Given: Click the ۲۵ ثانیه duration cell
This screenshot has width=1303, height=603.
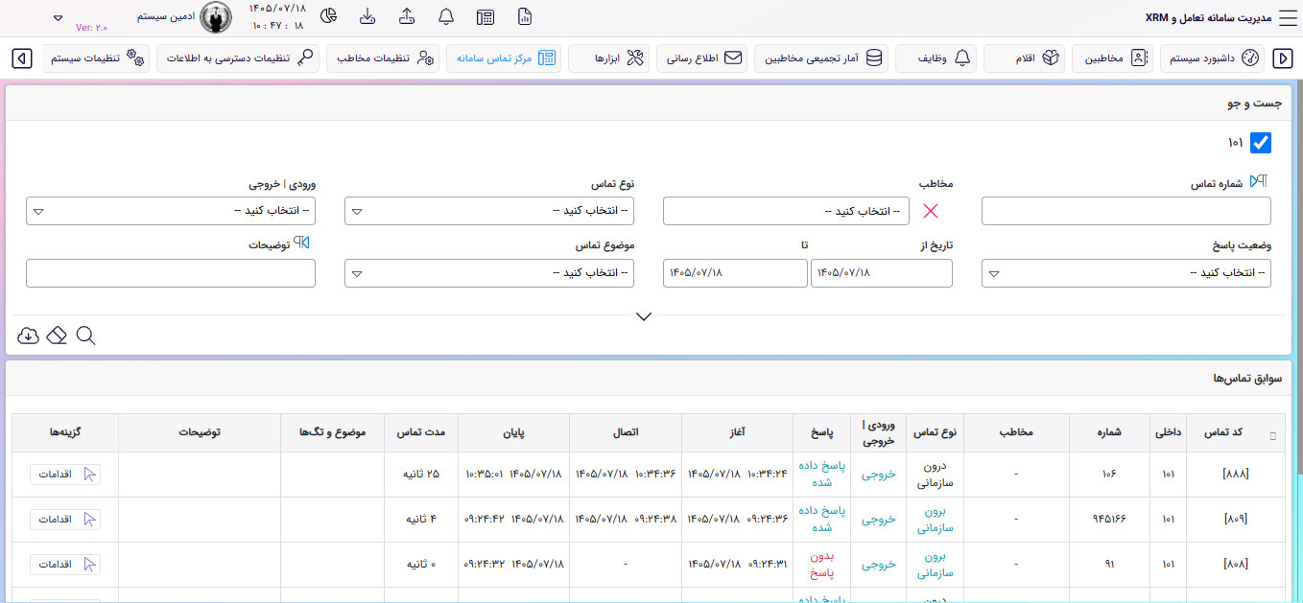Looking at the screenshot, I should click(421, 475).
